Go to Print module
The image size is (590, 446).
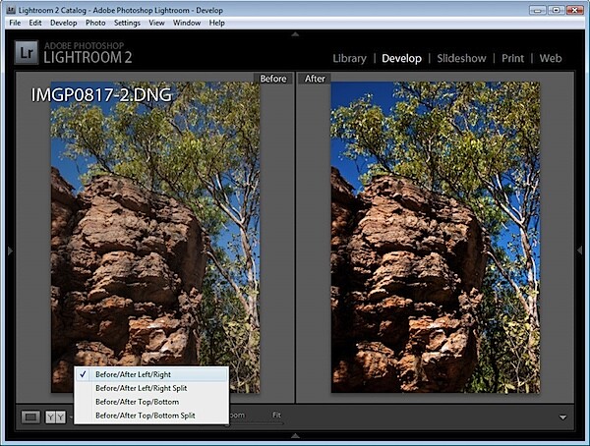[x=512, y=58]
